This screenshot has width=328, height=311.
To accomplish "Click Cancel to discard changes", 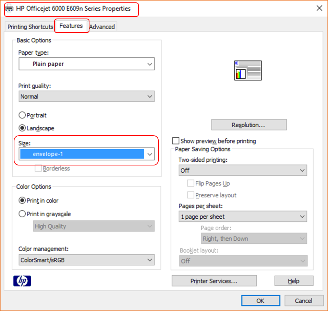I will point(304,301).
